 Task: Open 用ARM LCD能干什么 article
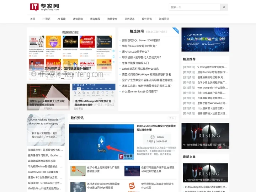point(135,52)
